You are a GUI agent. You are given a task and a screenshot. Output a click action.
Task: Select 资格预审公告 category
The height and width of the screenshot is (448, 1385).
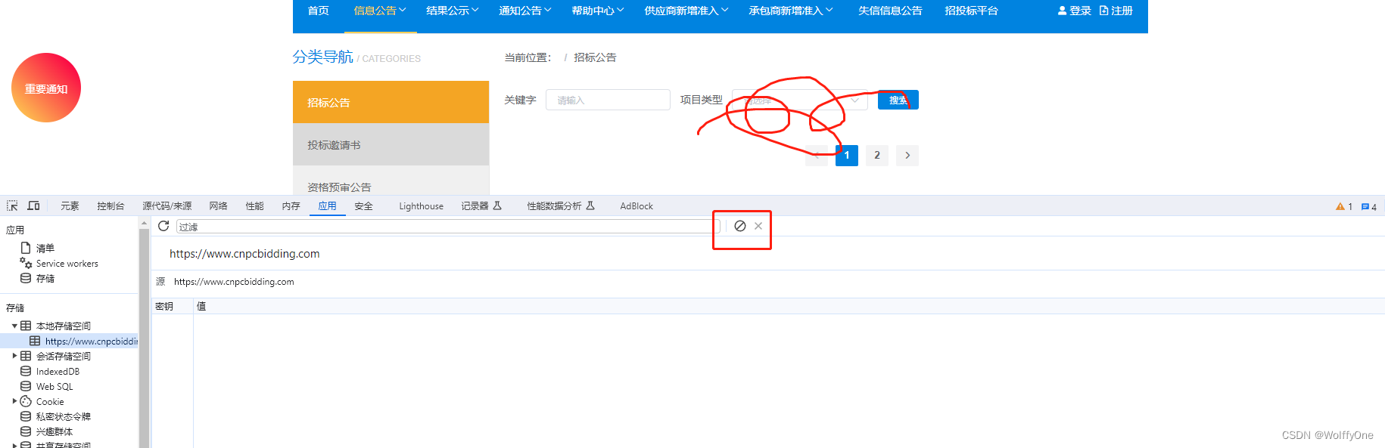[391, 181]
